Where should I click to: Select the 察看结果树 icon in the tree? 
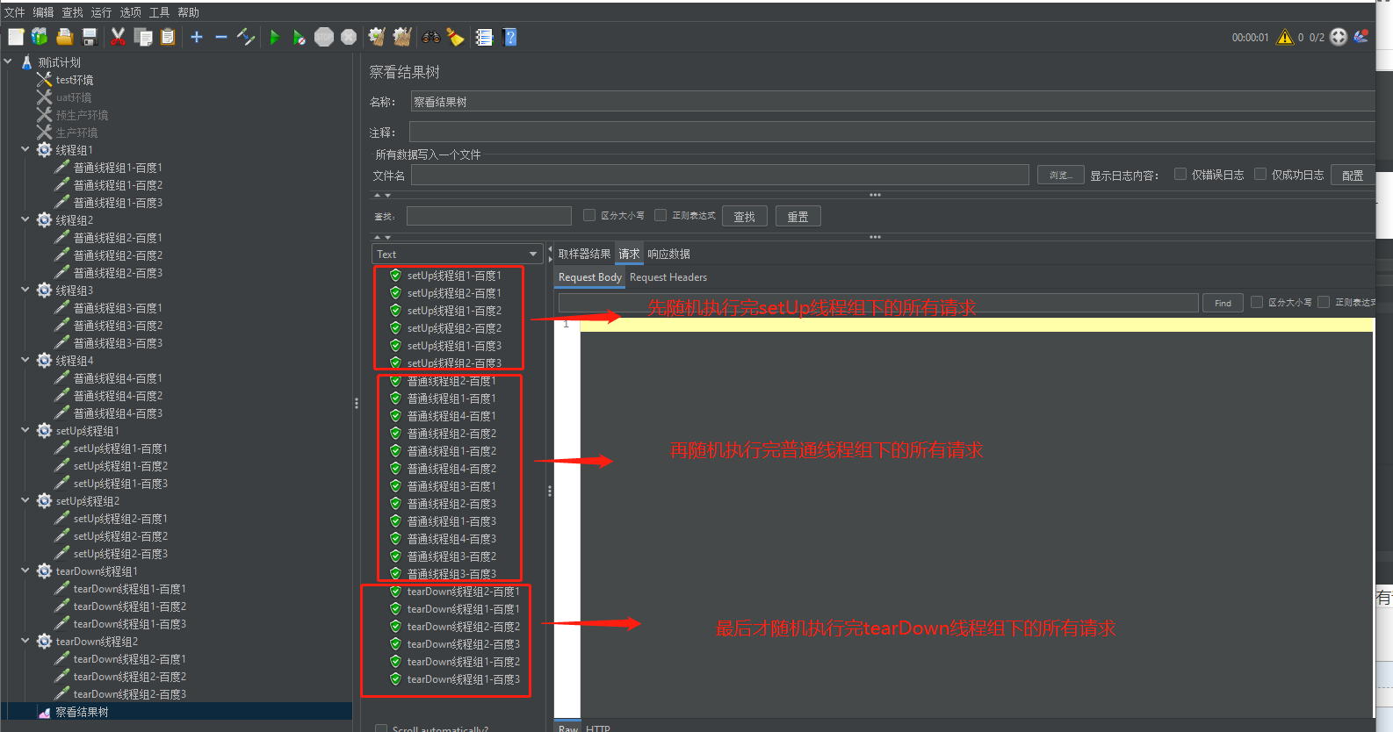pyautogui.click(x=44, y=713)
